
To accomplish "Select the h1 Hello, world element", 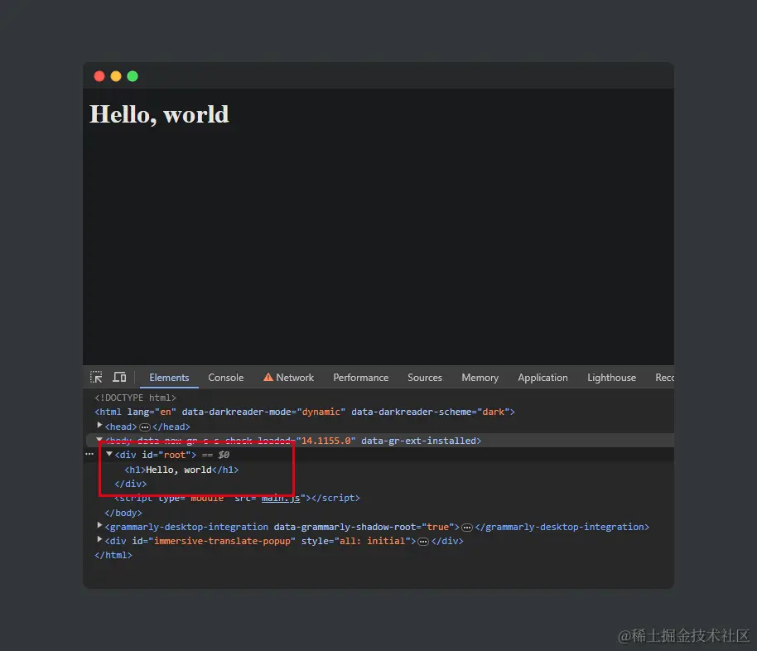I will (x=181, y=470).
